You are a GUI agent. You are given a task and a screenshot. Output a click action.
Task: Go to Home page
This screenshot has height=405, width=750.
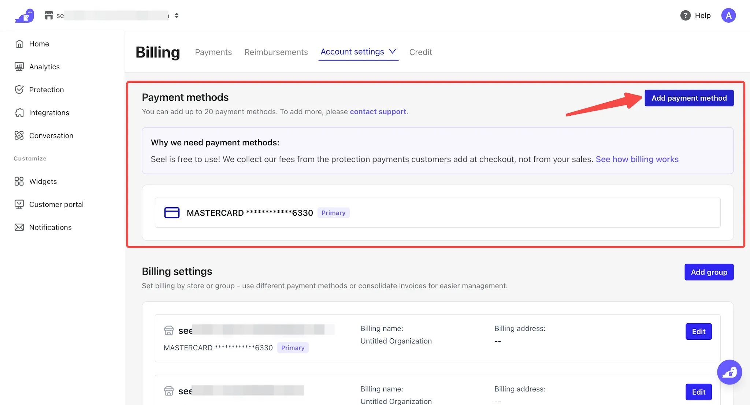click(39, 44)
